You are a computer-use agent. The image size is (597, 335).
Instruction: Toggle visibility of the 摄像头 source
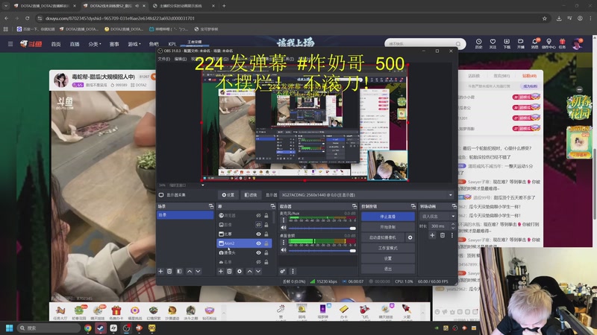pos(258,252)
